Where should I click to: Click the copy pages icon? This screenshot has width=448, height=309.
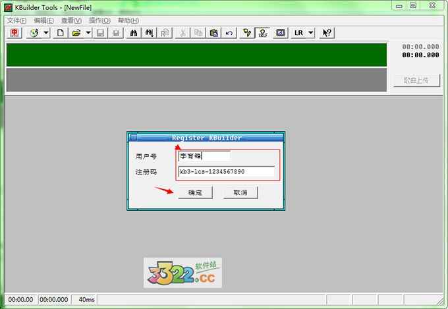(198, 33)
